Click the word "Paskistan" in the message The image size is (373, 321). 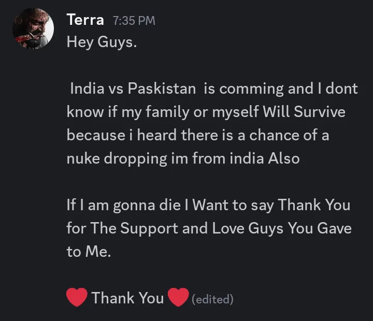click(x=162, y=89)
